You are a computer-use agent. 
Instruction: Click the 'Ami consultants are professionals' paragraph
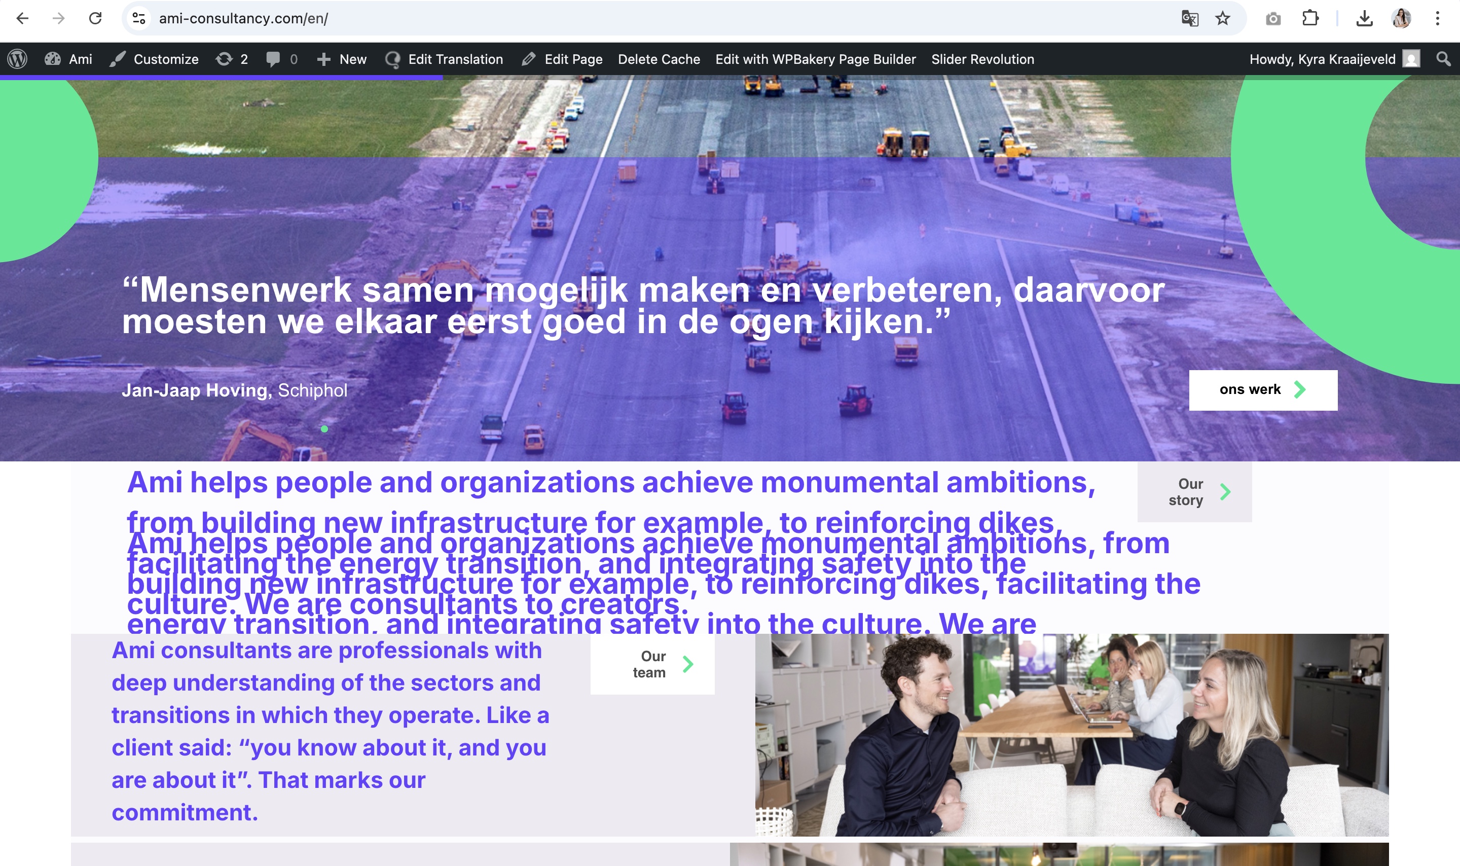click(330, 731)
